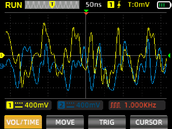This screenshot has width=172, height=129.
Task: Tap the MOVE button
Action: (x=65, y=122)
